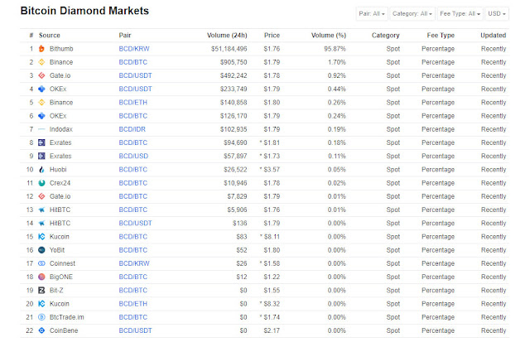This screenshot has width=530, height=342.
Task: Click the Gate.io icon in row 3
Action: [41, 75]
